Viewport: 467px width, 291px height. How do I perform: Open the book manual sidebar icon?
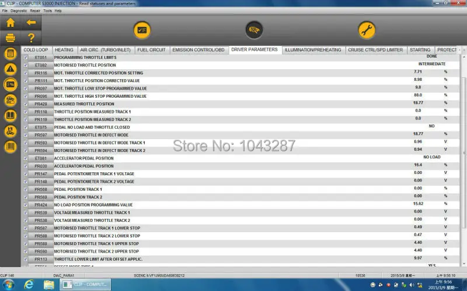(x=11, y=116)
